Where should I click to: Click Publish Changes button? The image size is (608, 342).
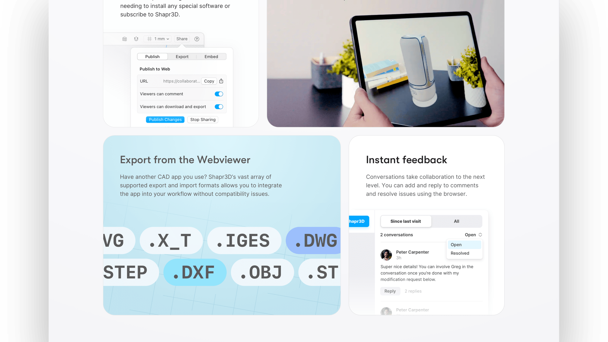[x=165, y=119]
